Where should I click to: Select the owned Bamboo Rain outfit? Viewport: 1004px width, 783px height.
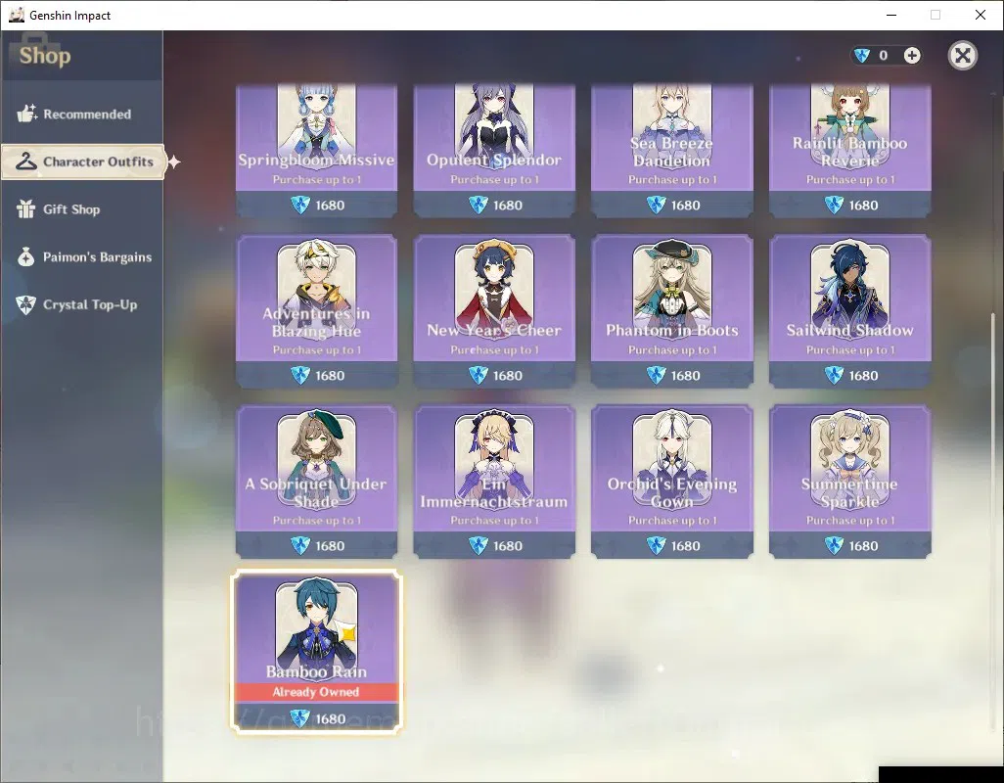316,651
